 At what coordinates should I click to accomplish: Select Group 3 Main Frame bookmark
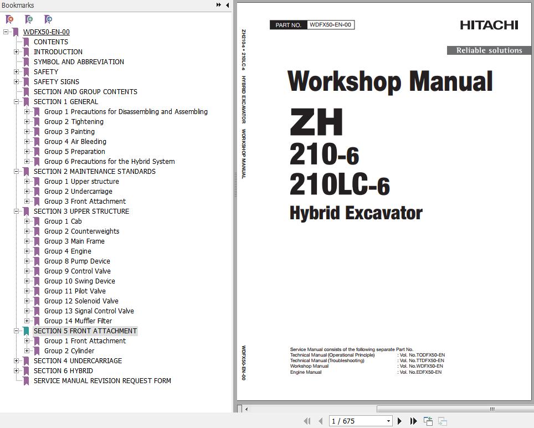click(74, 241)
